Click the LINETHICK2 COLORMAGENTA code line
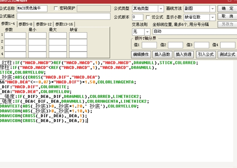The image size is (237, 168). tap(74, 101)
